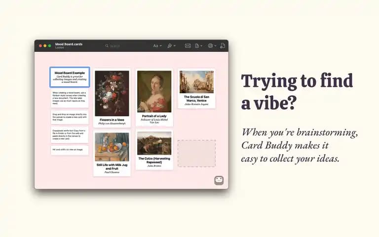Click the locked document icon at toolbar end
Screen dimensions: 379x237
[223, 46]
